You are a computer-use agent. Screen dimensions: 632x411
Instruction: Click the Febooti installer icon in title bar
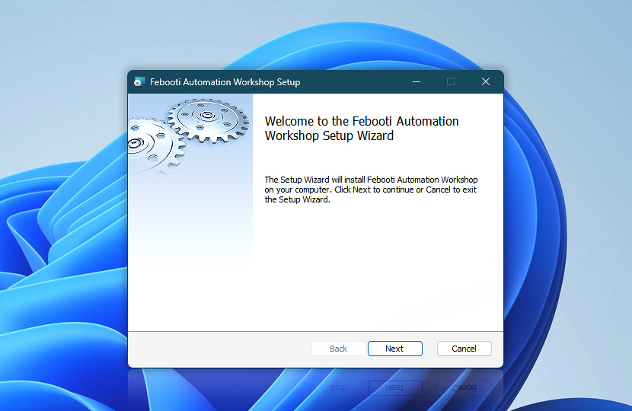pyautogui.click(x=139, y=81)
